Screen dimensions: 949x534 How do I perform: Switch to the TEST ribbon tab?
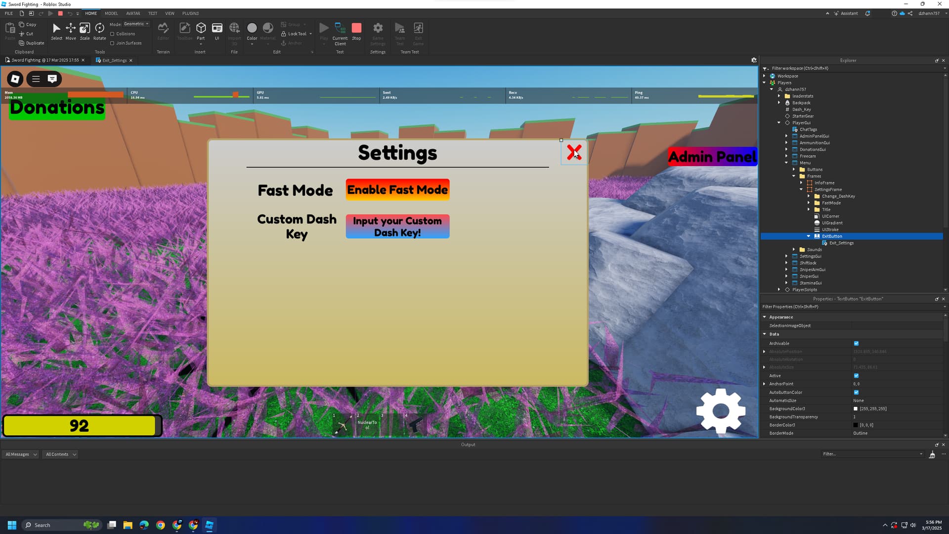[x=153, y=13]
